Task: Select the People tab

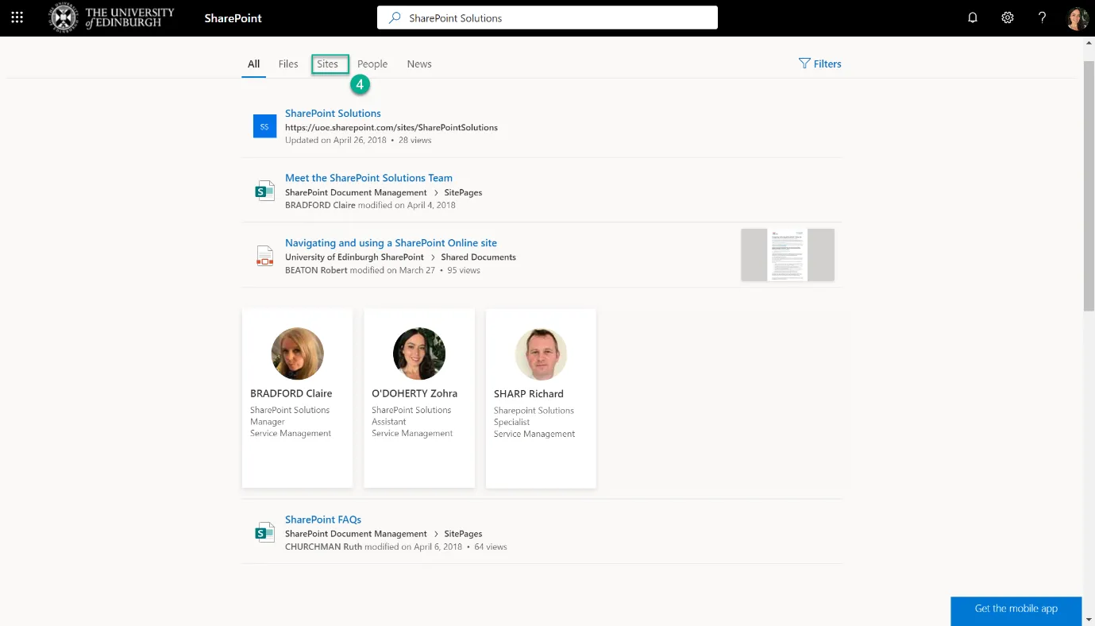Action: pos(372,64)
